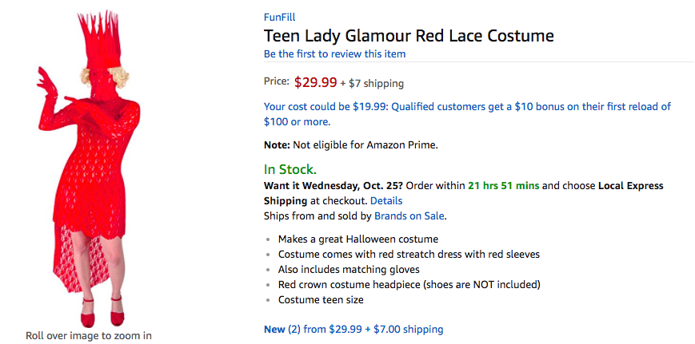Viewport: 695px width, 344px height.
Task: Click the green 'In Stock.' label
Action: 290,169
